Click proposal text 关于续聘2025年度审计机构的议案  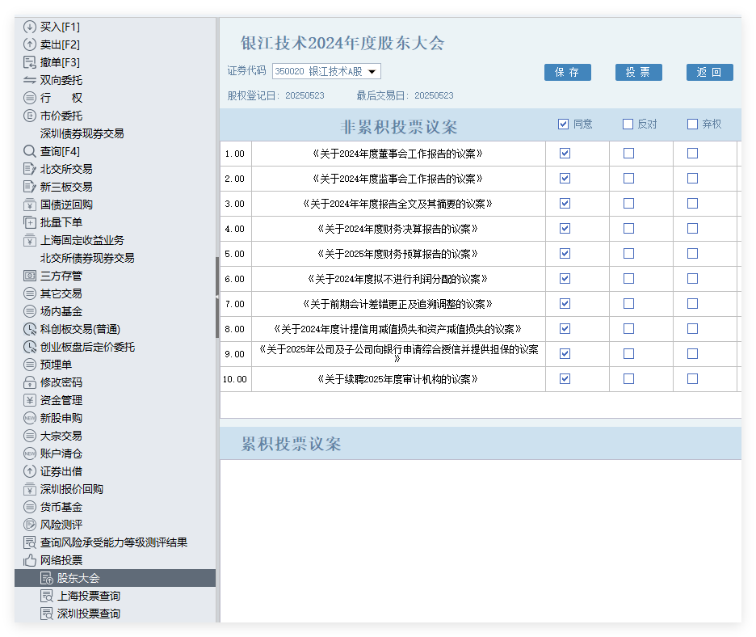[x=397, y=379]
